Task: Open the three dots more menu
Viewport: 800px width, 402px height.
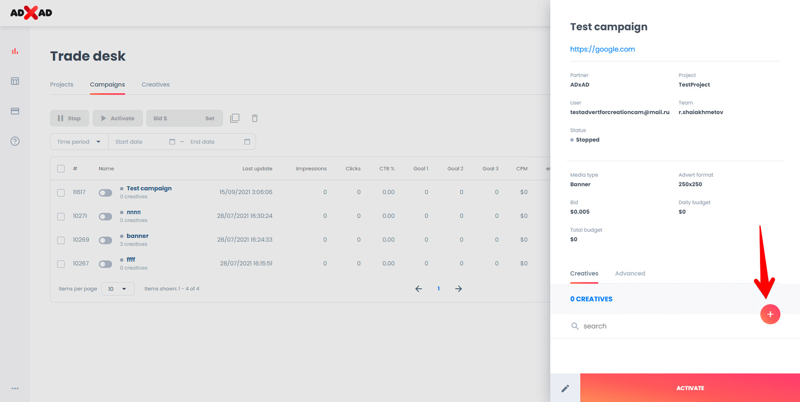Action: pyautogui.click(x=15, y=388)
